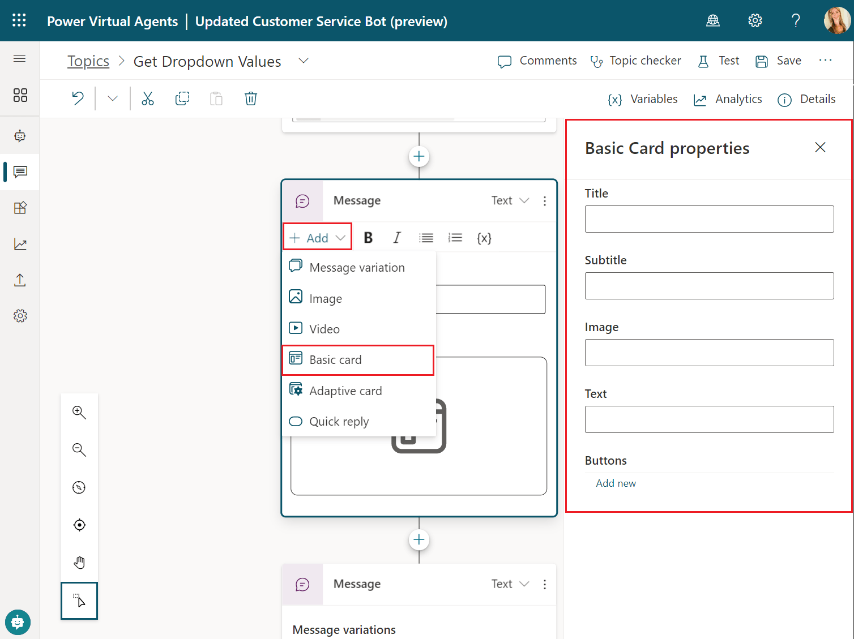
Task: Click the Delete trash icon
Action: point(251,98)
